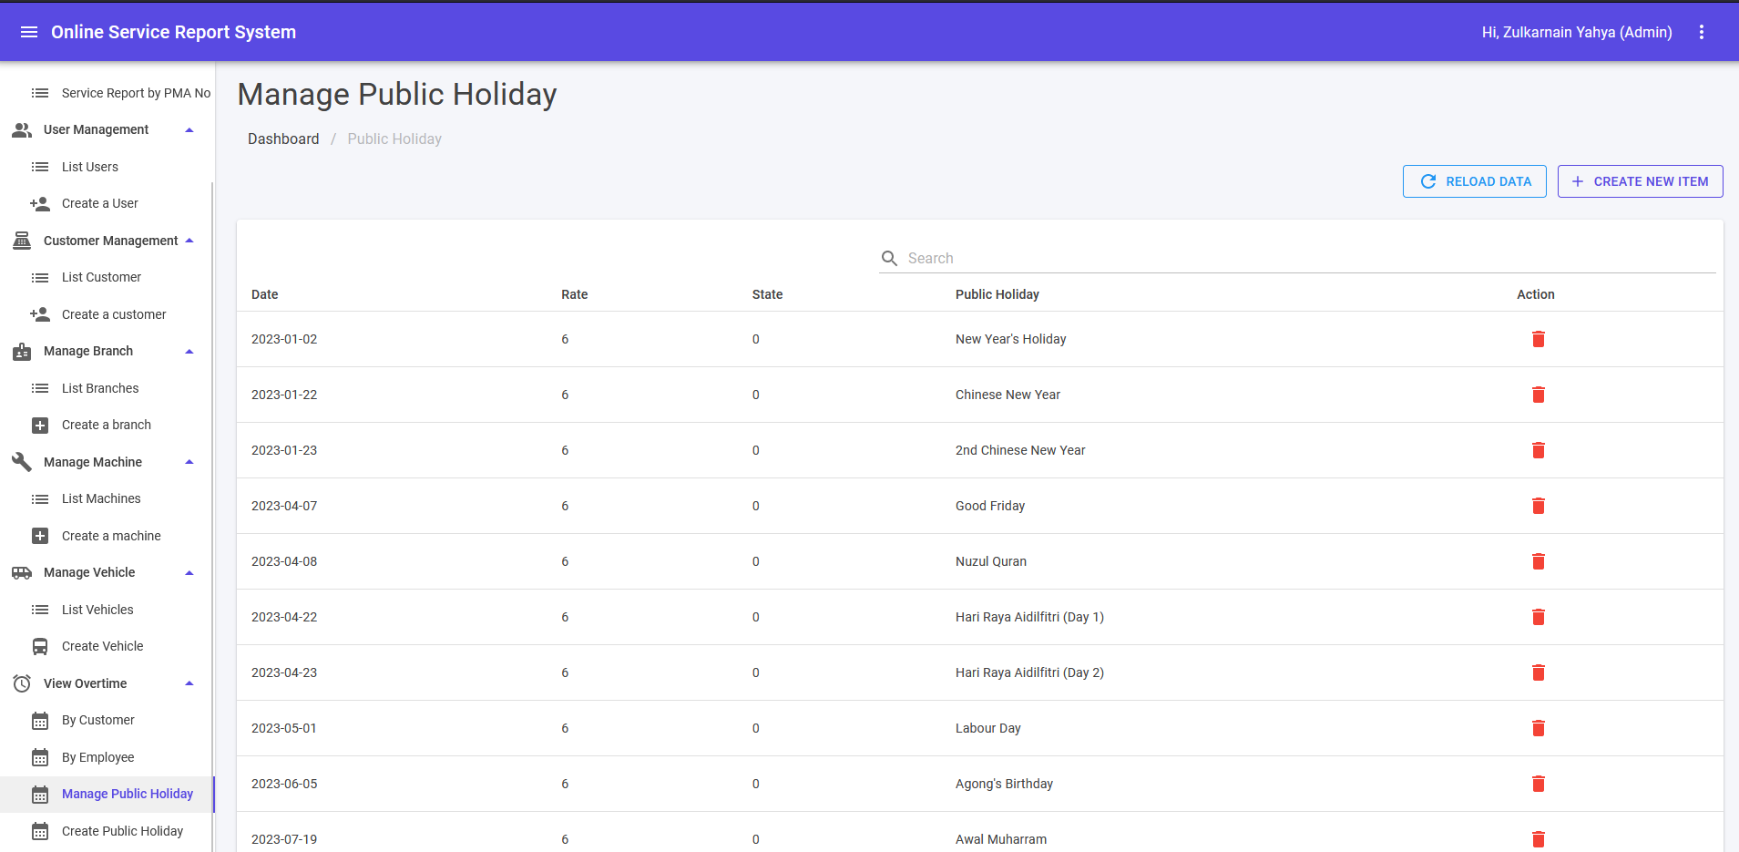1739x852 pixels.
Task: Click trash icon for 2nd Chinese New Year
Action: coord(1539,450)
